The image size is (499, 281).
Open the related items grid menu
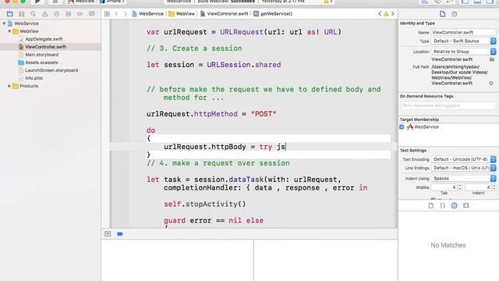click(x=107, y=14)
